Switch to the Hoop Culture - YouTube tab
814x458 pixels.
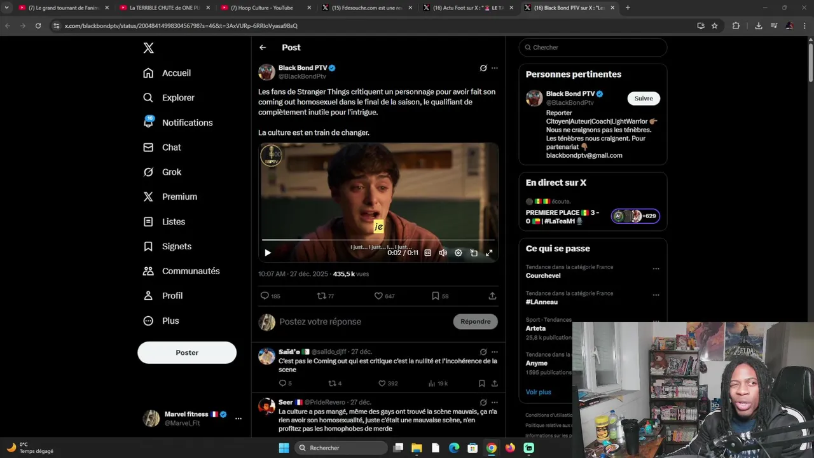click(x=265, y=8)
